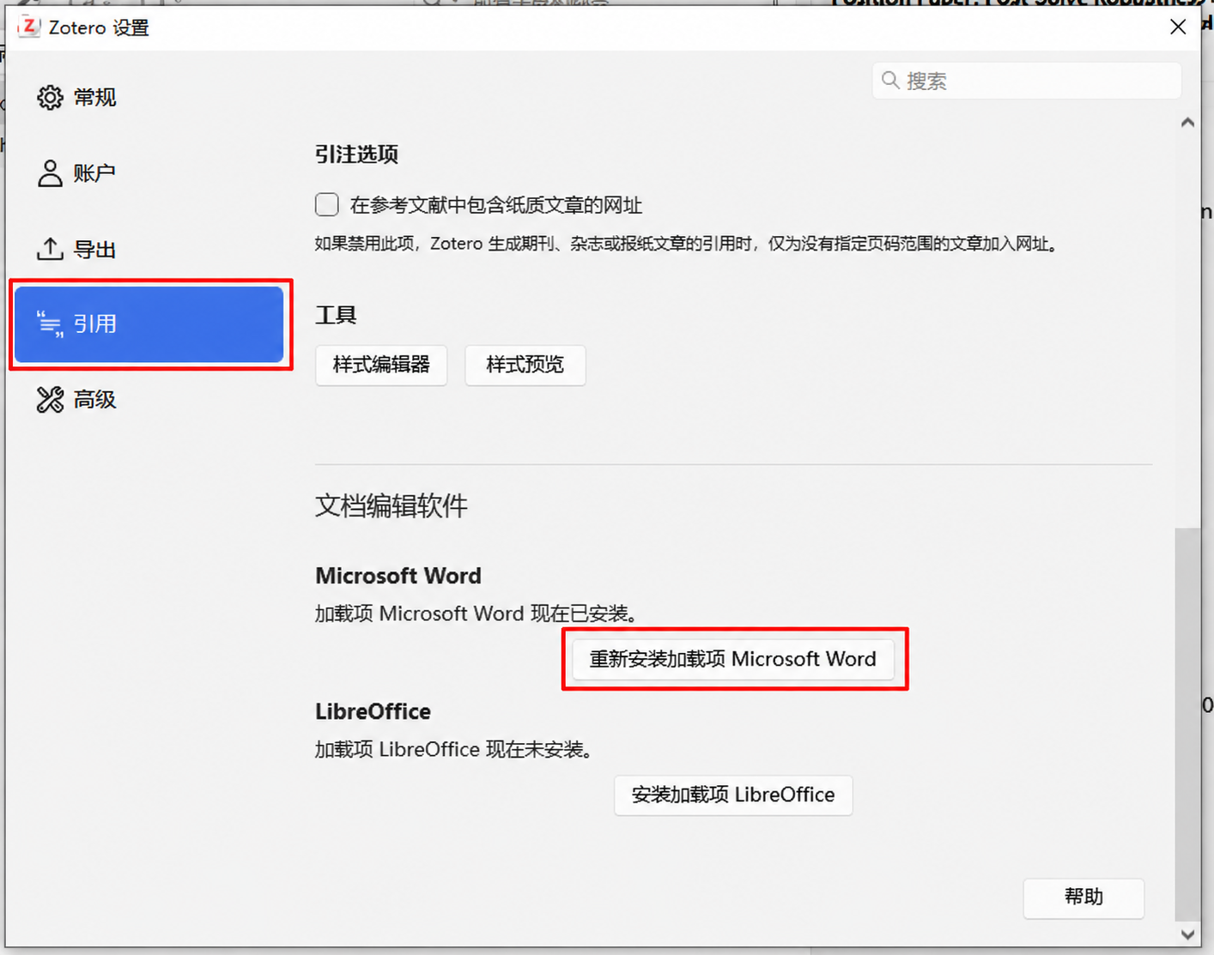Go to the 导出 settings pane label

(94, 250)
